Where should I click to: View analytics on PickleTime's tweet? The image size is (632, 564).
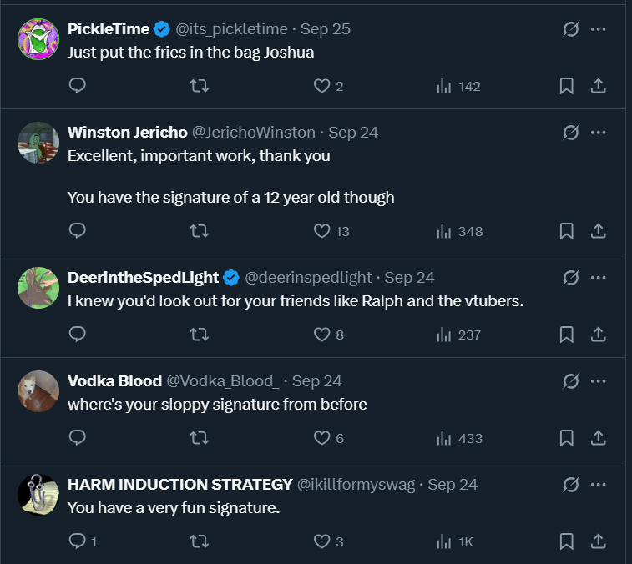[458, 86]
